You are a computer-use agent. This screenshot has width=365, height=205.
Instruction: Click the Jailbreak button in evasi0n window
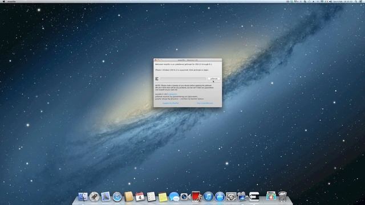coord(214,79)
